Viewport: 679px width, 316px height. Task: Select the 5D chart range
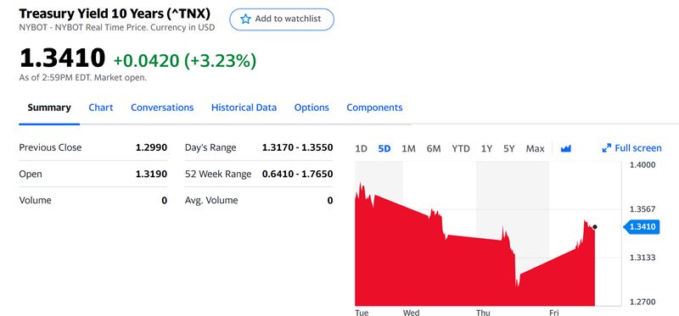384,149
